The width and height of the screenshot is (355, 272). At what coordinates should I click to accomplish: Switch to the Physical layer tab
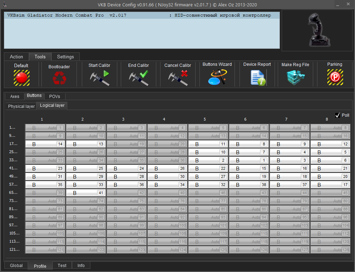[x=21, y=106]
